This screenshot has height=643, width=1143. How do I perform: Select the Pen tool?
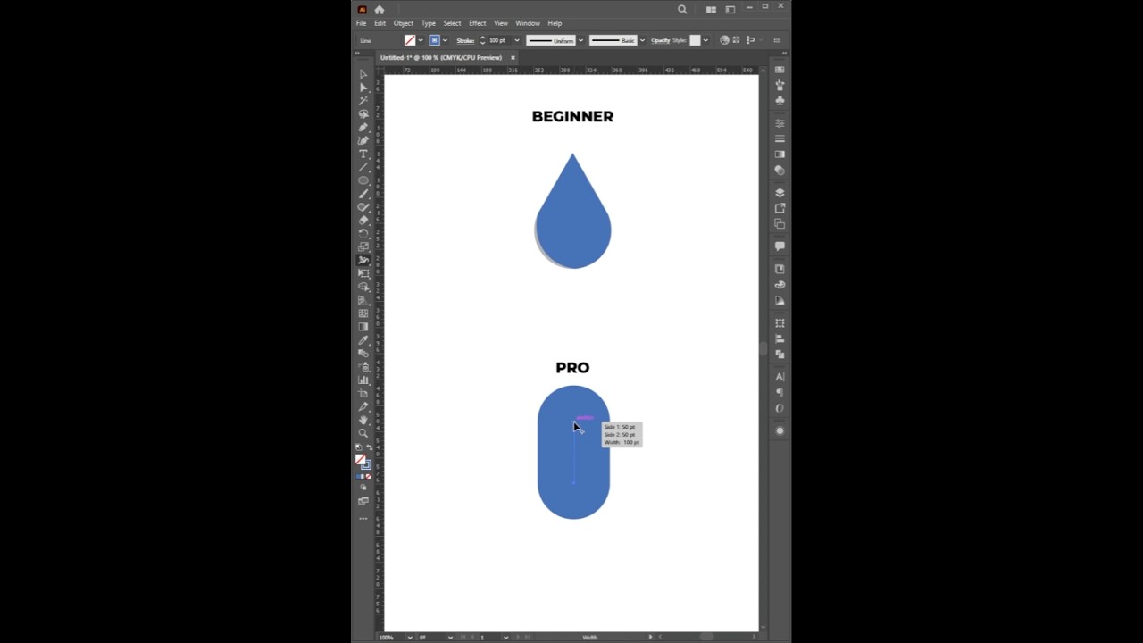pyautogui.click(x=363, y=128)
